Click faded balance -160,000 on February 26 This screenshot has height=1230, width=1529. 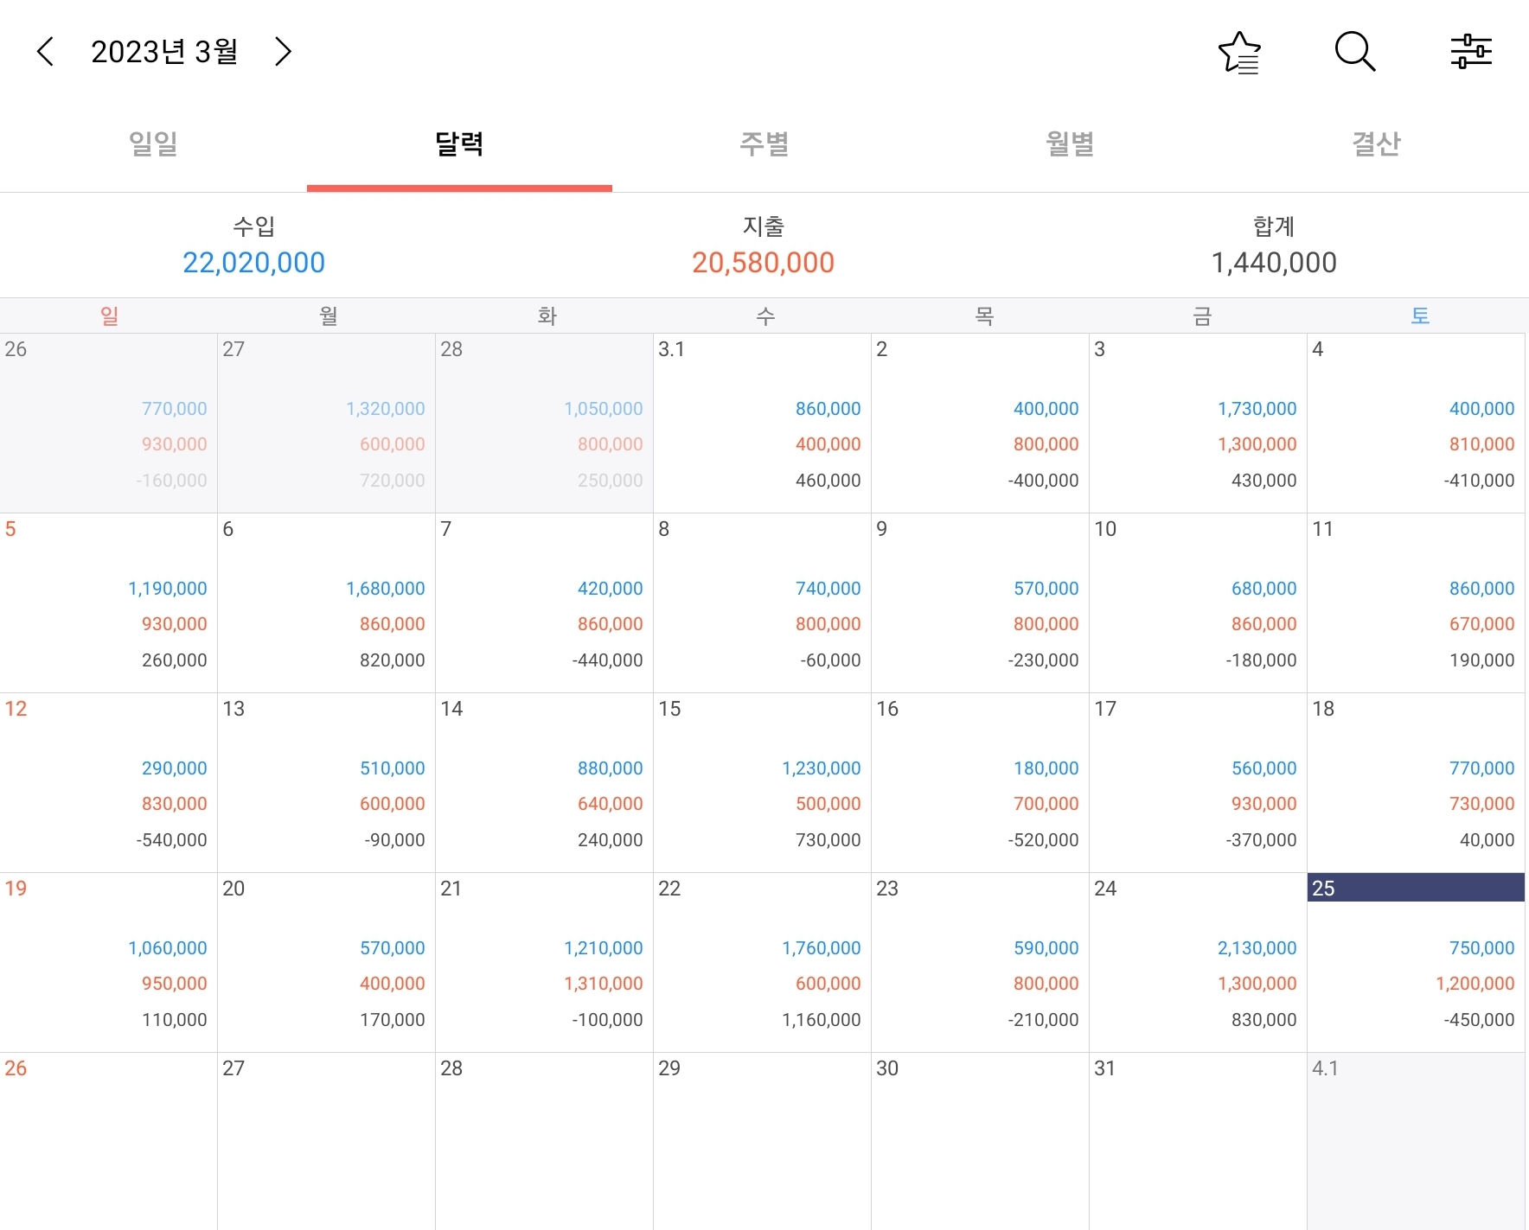[171, 481]
